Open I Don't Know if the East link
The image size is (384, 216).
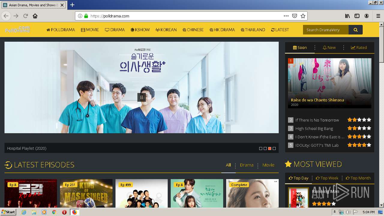pyautogui.click(x=320, y=137)
